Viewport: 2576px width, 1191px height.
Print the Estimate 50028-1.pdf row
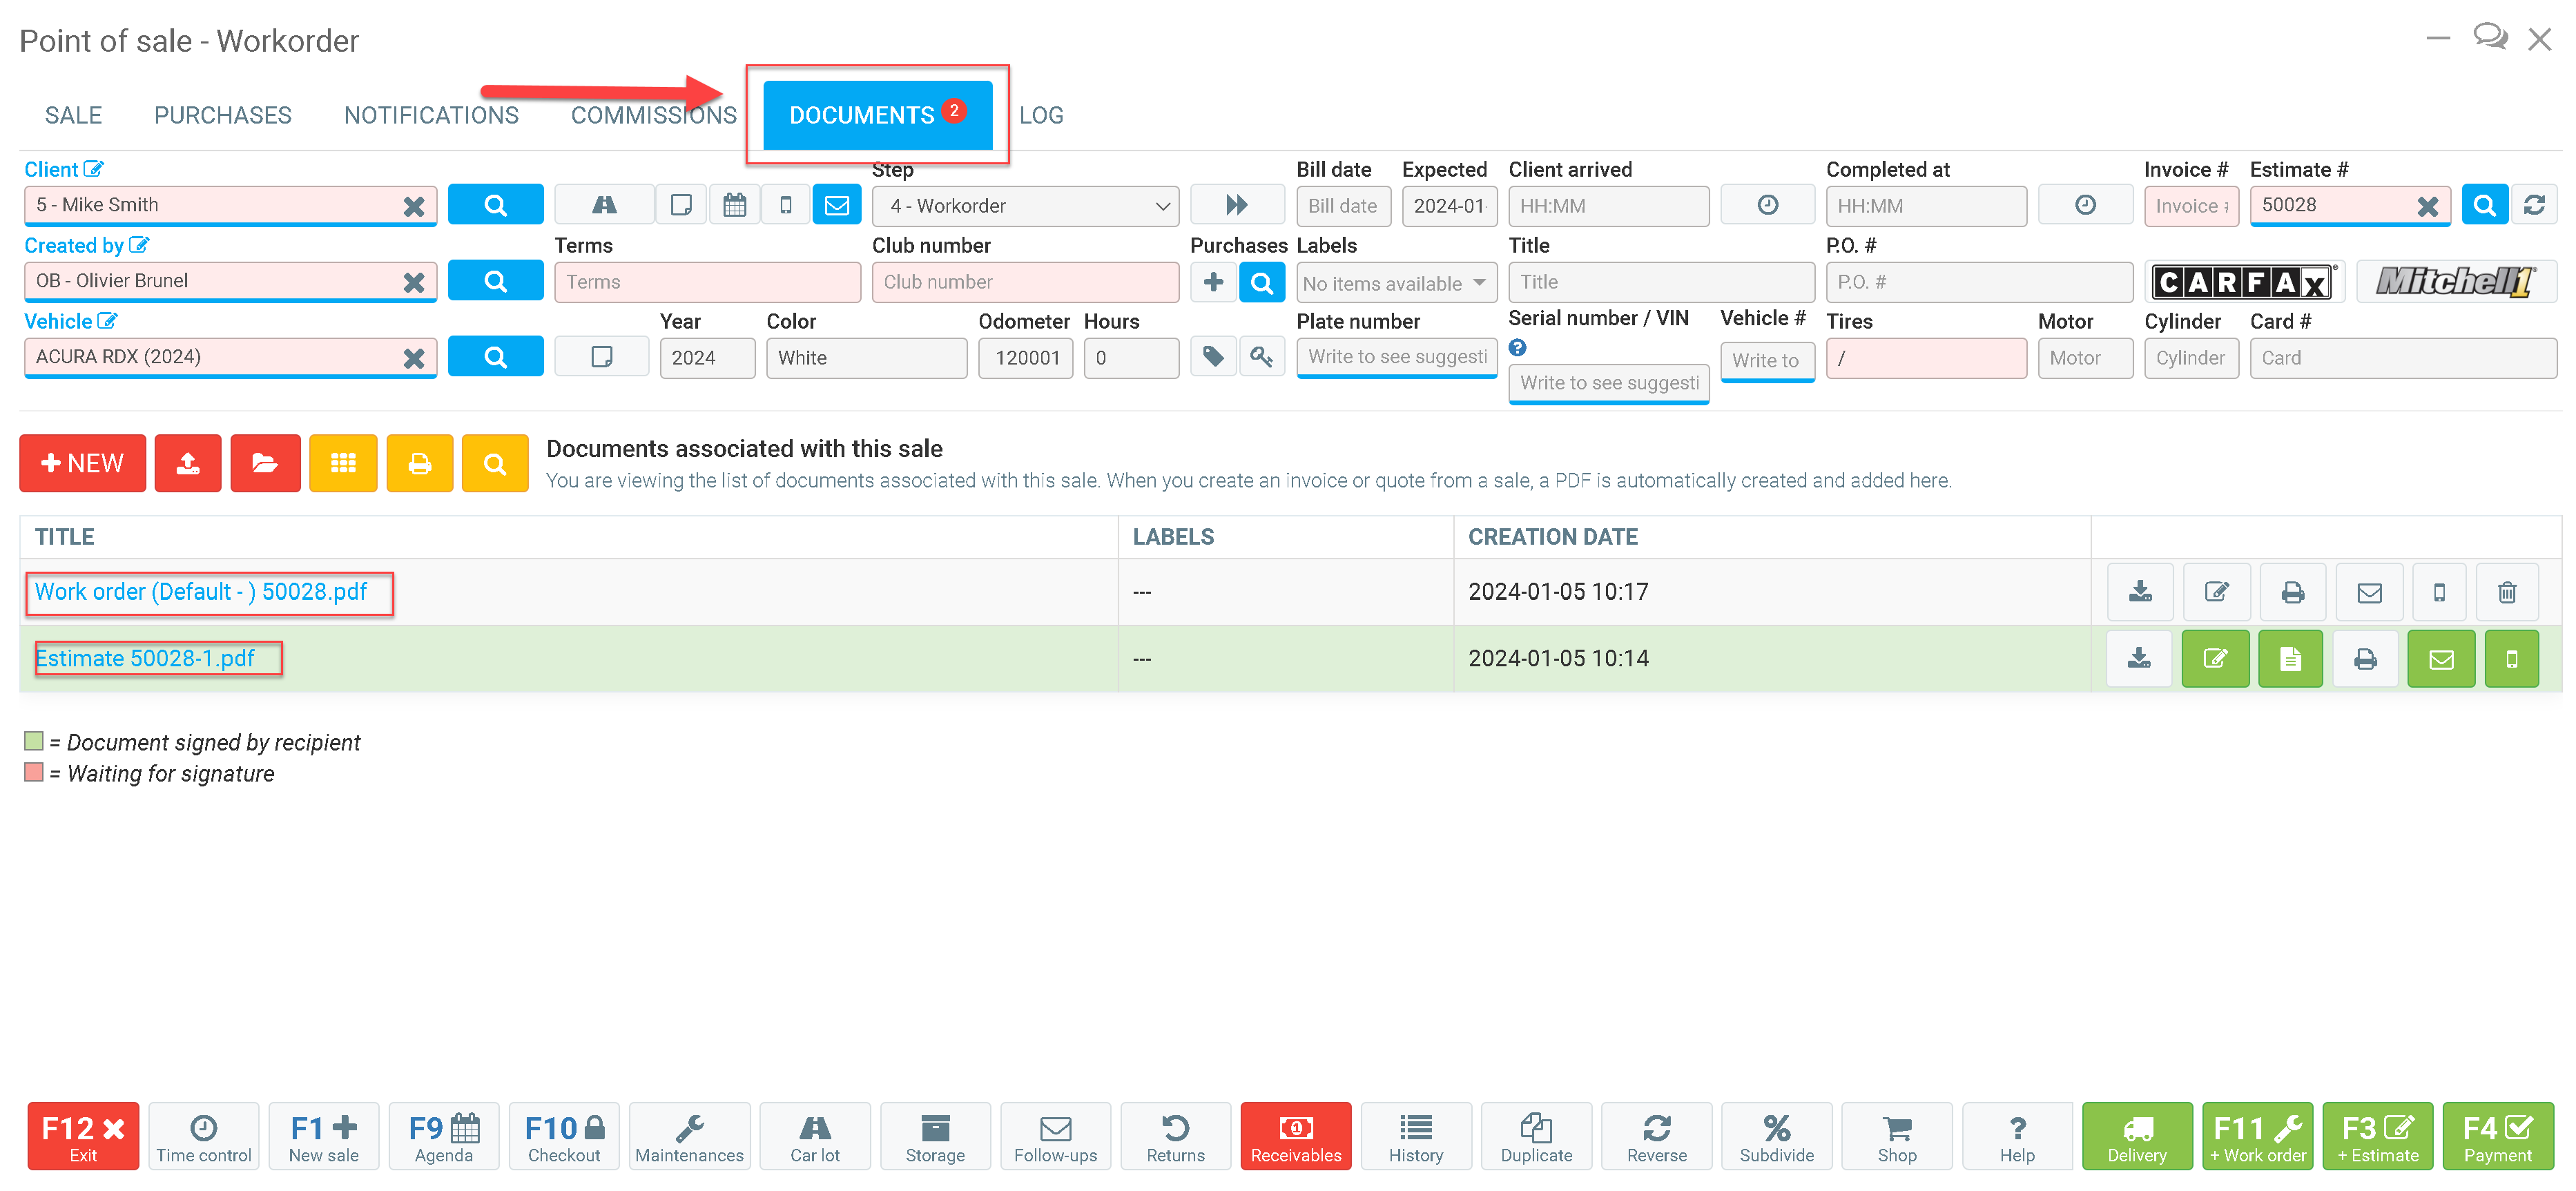click(2364, 659)
